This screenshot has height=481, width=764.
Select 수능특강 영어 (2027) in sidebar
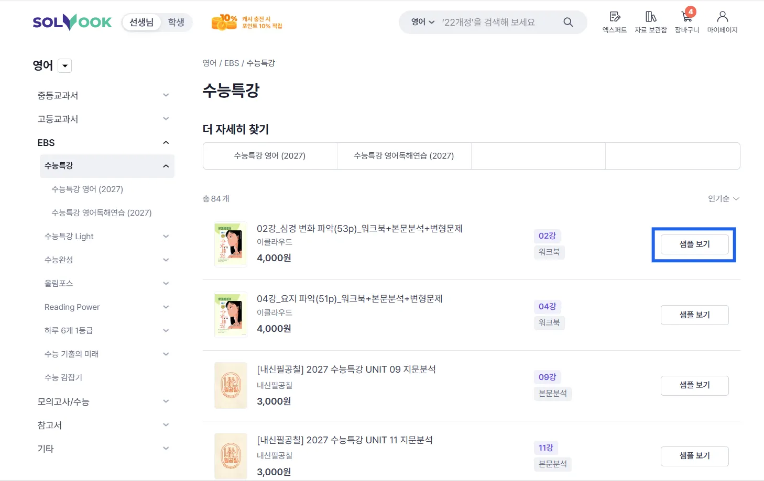pos(87,189)
